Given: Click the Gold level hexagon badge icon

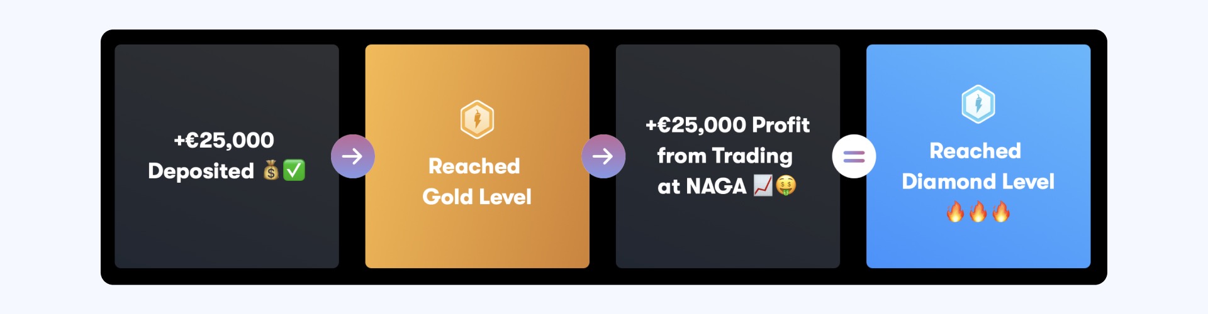Looking at the screenshot, I should click(477, 119).
